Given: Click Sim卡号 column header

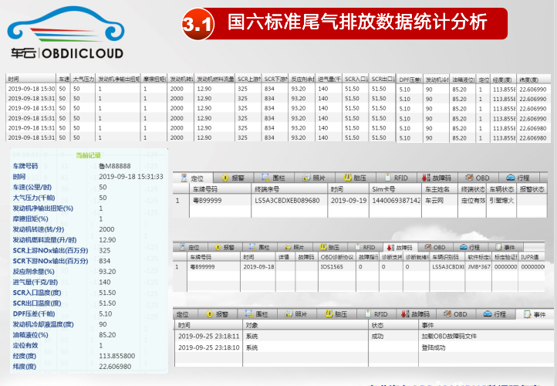Looking at the screenshot, I should point(395,189).
